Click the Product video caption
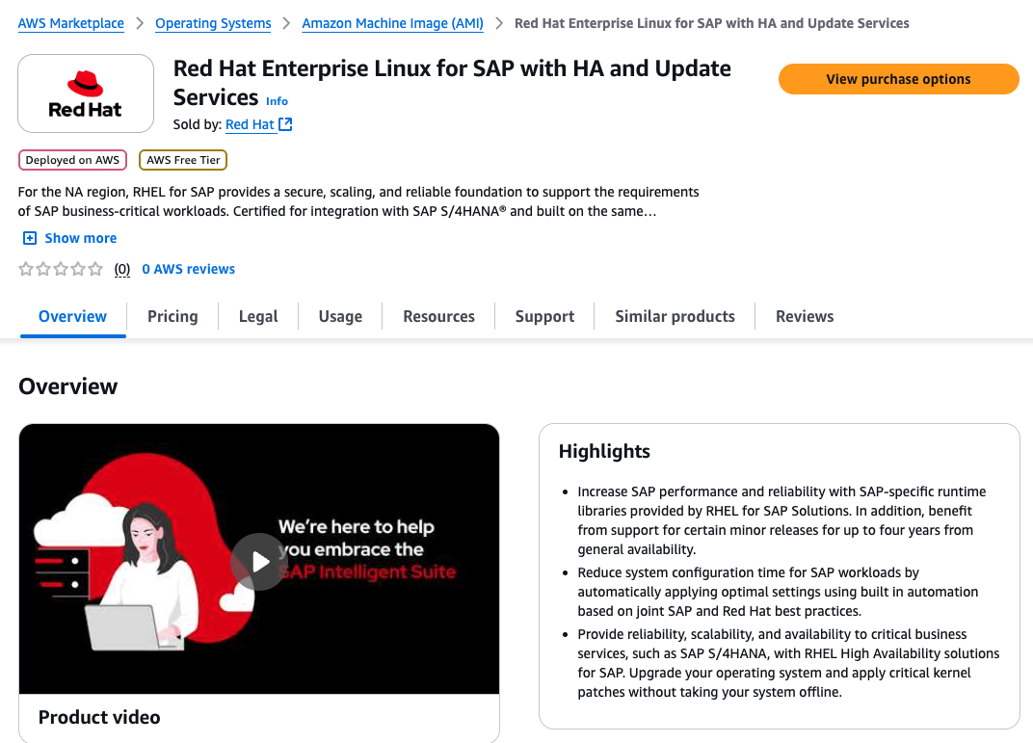The width and height of the screenshot is (1033, 743). (x=99, y=717)
